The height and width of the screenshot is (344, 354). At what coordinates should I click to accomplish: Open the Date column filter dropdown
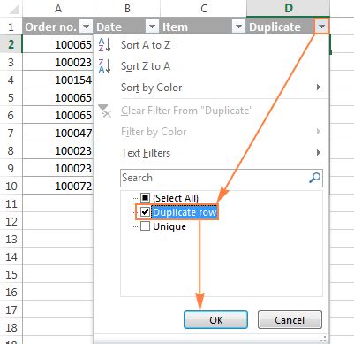[x=152, y=27]
